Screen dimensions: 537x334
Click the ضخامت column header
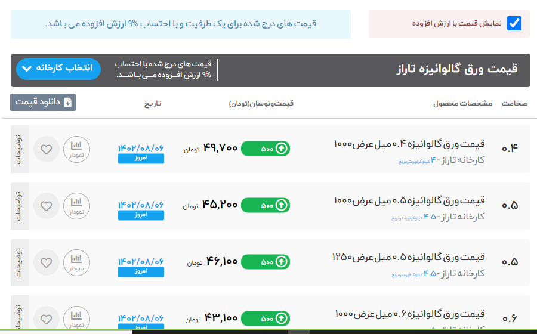(514, 103)
